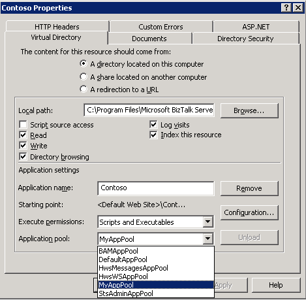Open the Configuration... dialog button
306x300 pixels.
coord(249,212)
